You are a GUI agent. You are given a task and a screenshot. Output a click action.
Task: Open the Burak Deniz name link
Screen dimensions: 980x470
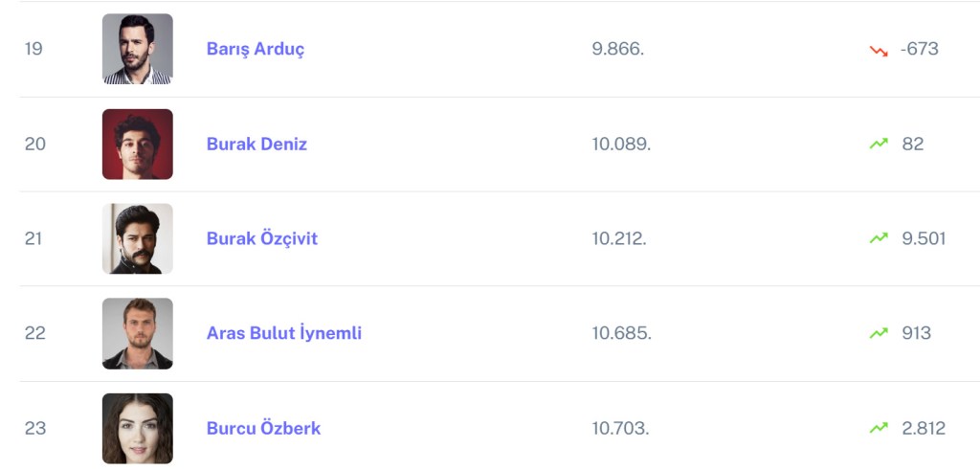coord(256,144)
